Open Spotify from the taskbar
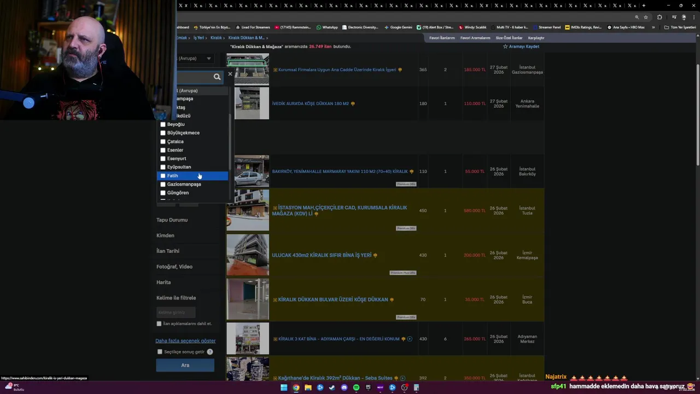This screenshot has width=700, height=394. [356, 387]
